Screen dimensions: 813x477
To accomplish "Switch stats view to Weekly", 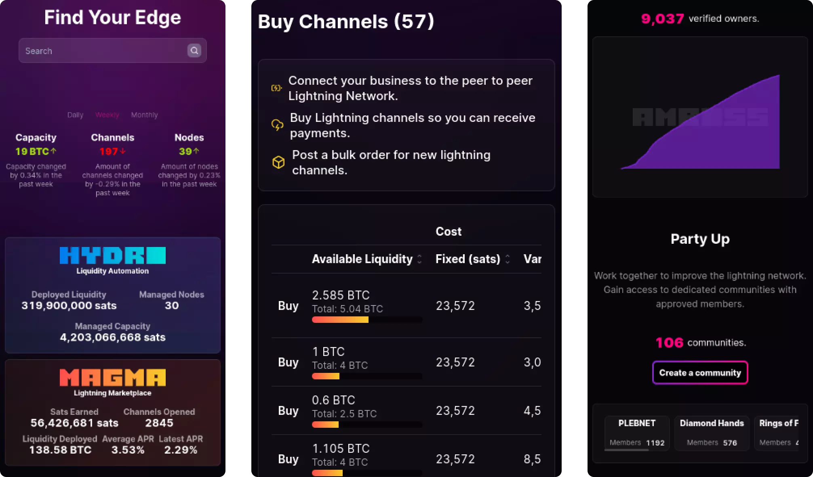I will [107, 115].
